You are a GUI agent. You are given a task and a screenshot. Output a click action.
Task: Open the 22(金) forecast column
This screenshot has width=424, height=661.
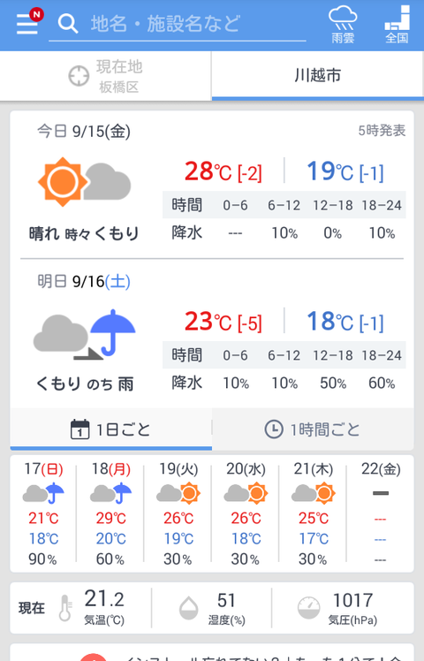381,513
